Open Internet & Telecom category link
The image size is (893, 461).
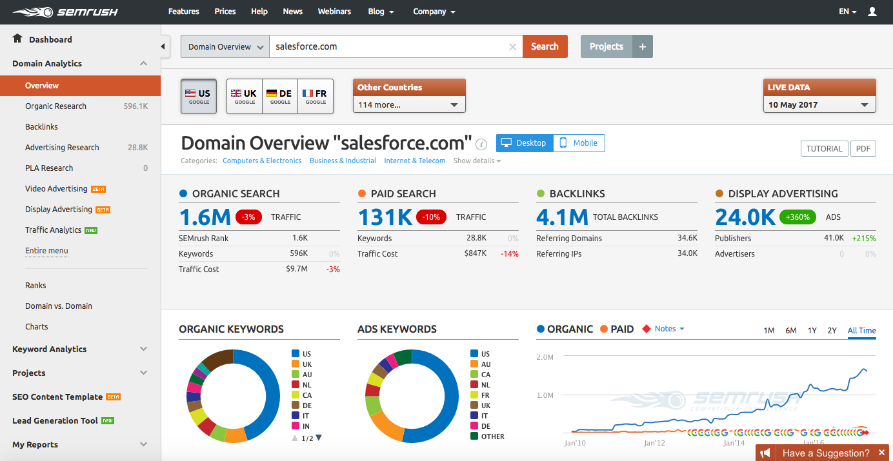pos(415,161)
